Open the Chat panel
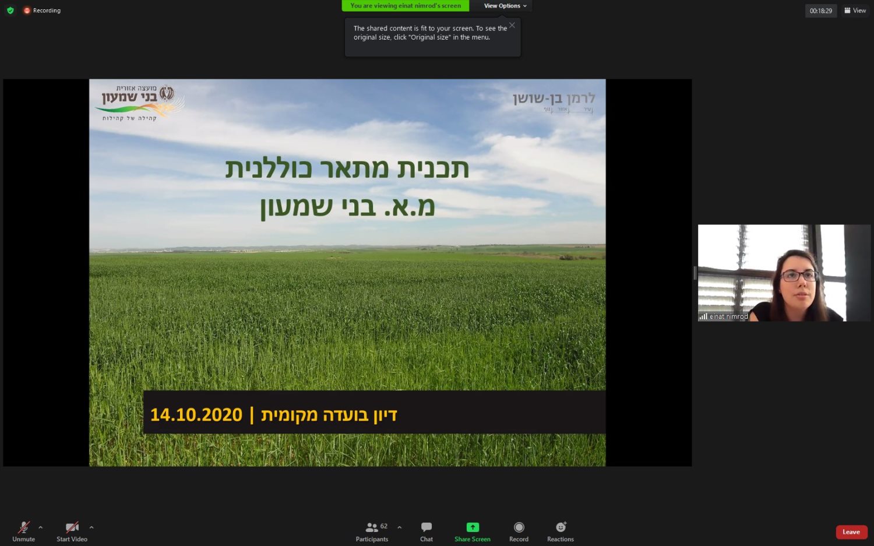The image size is (874, 546). coord(426,531)
